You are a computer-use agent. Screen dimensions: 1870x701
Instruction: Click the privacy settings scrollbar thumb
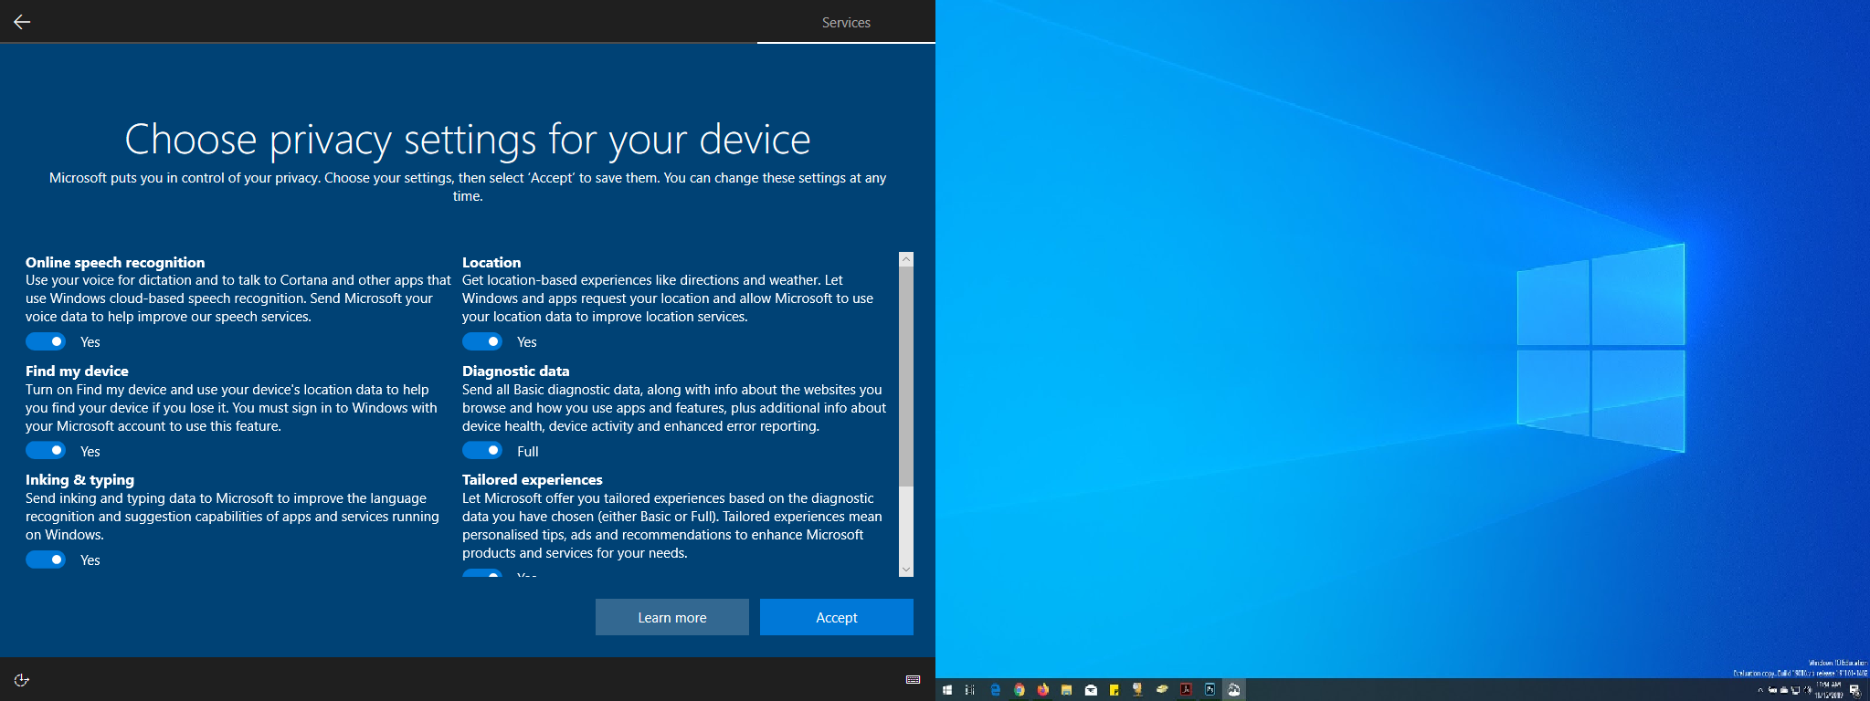pos(906,376)
